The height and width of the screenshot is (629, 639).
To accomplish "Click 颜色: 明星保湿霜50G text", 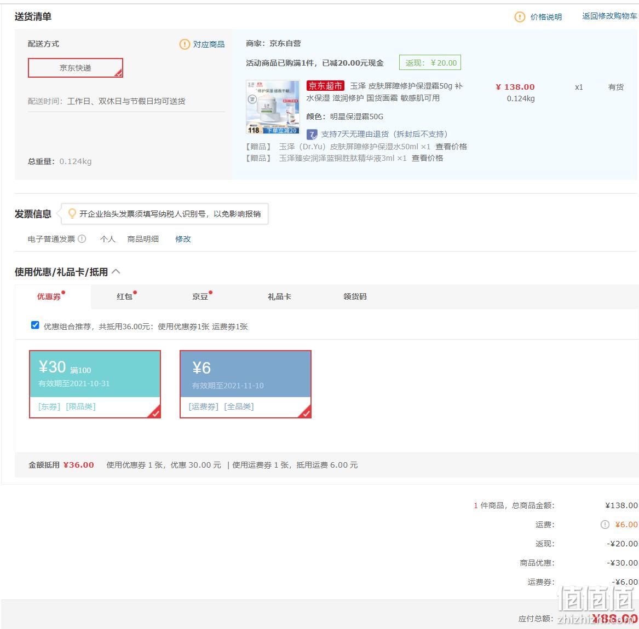I will [345, 117].
